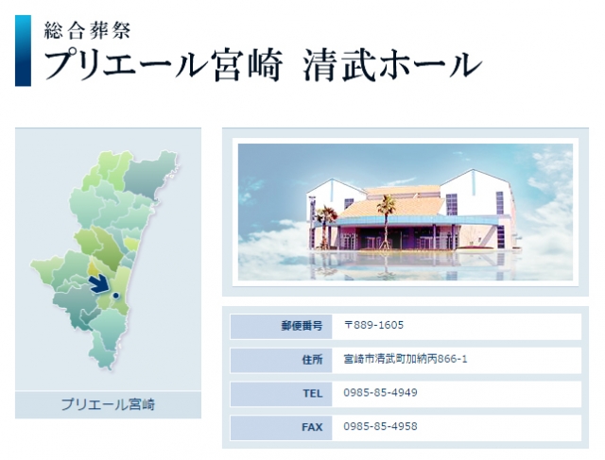
Task: Click the blue vertical bar beside the title
Action: tap(23, 50)
